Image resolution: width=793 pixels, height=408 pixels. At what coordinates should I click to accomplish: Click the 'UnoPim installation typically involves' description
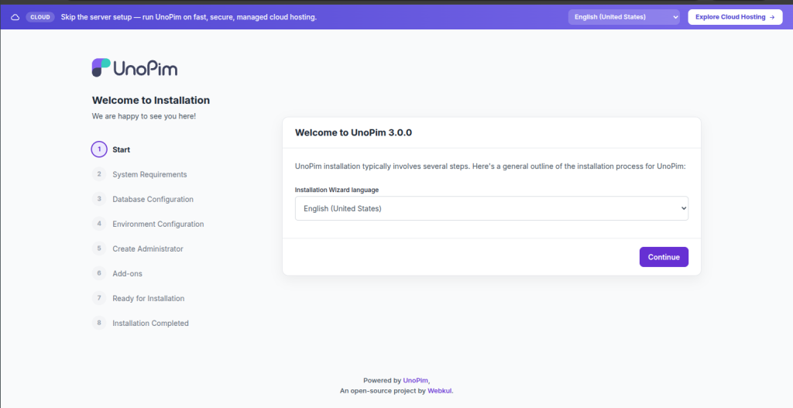point(490,166)
